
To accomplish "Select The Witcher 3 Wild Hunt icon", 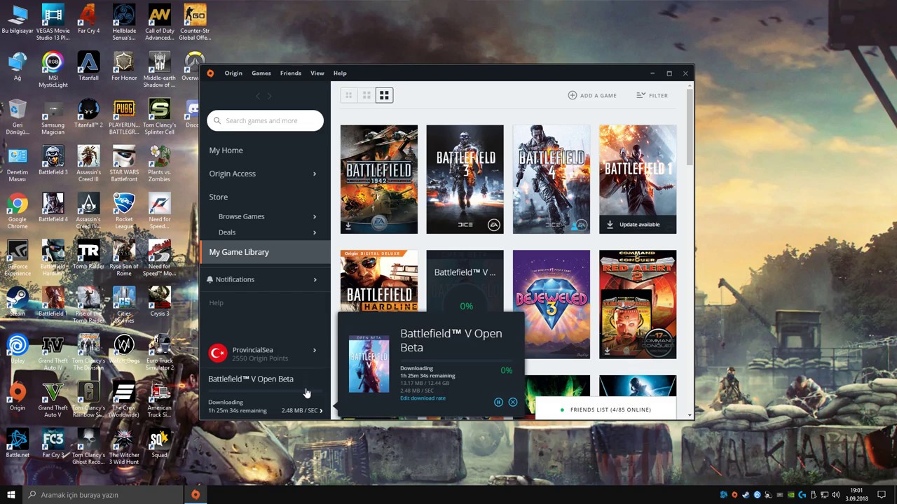I will (x=124, y=448).
